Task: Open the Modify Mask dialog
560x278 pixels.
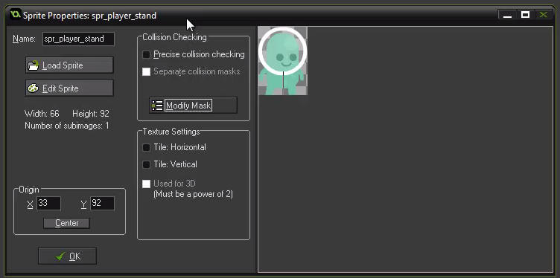Action: click(193, 106)
